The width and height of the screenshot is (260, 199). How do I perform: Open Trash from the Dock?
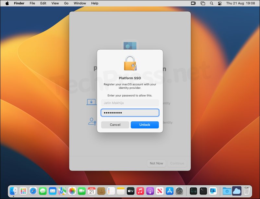coord(247,191)
